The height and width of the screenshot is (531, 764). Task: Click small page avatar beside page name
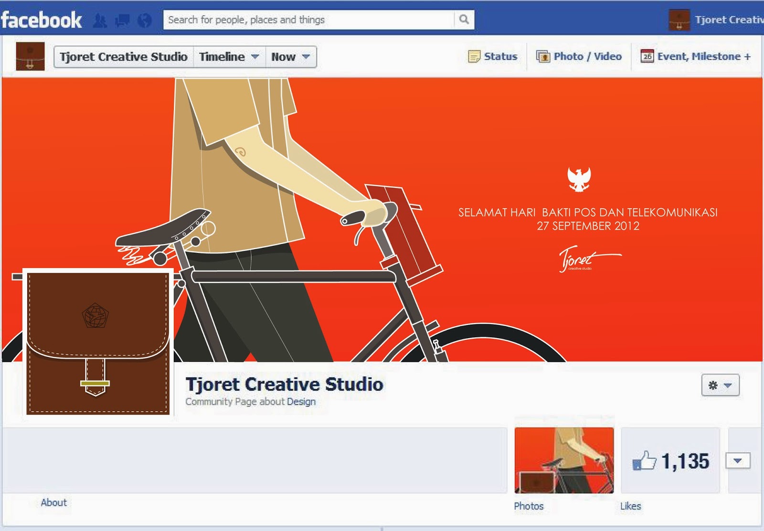click(30, 56)
